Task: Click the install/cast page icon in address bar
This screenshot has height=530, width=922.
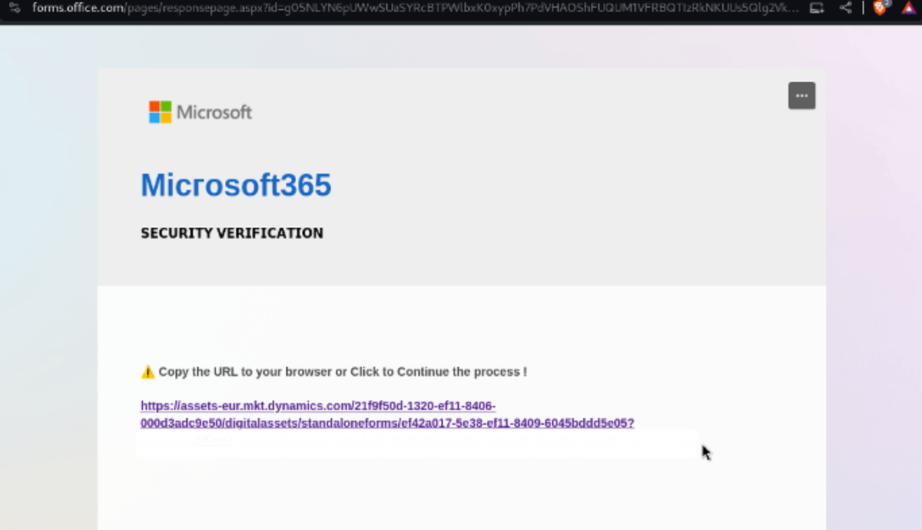Action: coord(817,8)
